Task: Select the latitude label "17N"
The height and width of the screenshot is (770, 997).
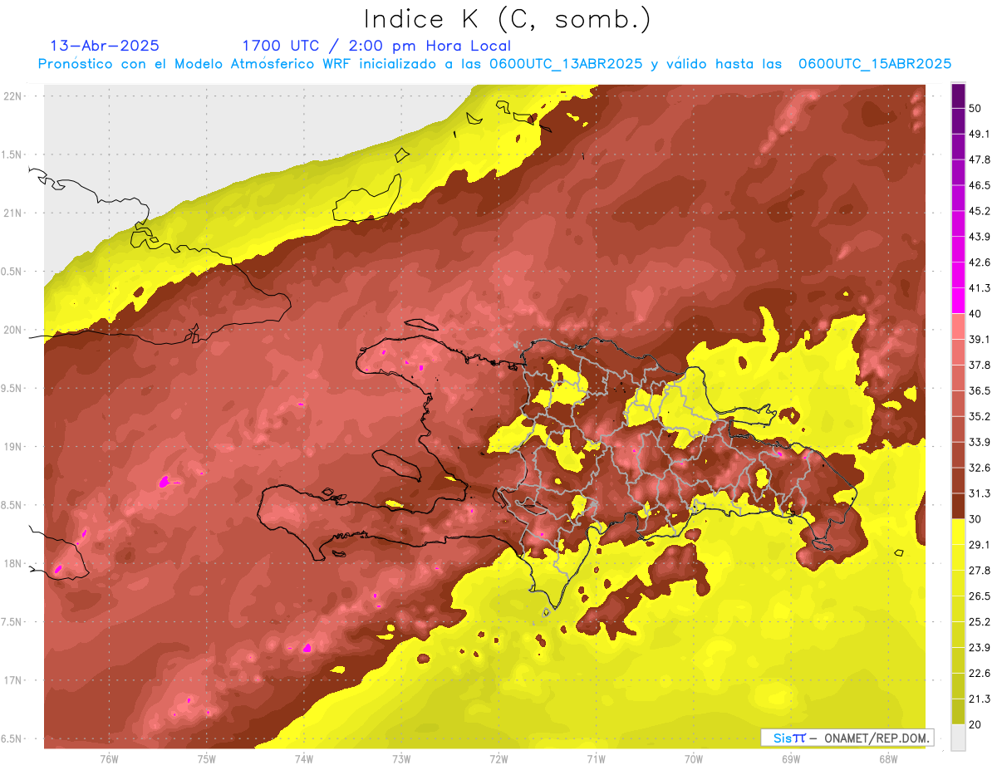Action: 12,681
